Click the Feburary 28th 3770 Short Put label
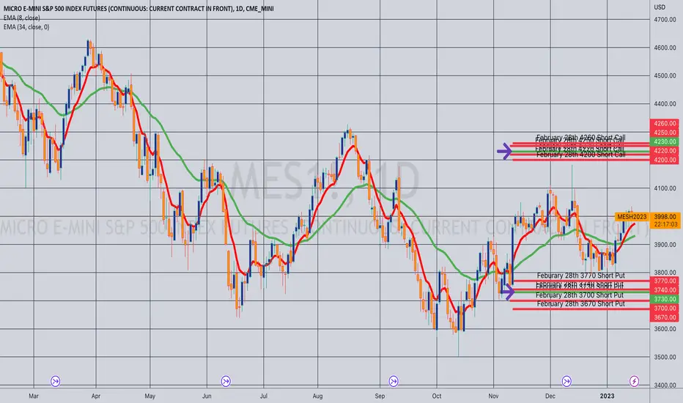The width and height of the screenshot is (683, 403). (x=580, y=276)
